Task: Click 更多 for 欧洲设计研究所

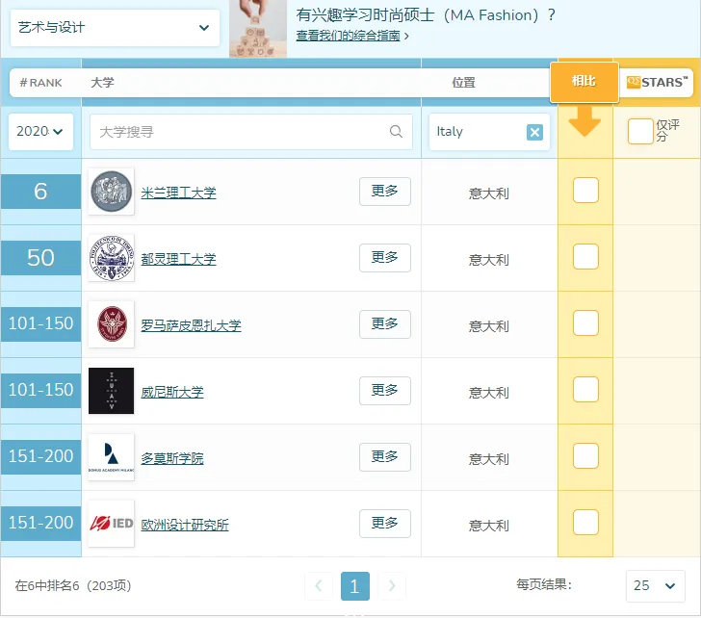Action: [x=385, y=524]
